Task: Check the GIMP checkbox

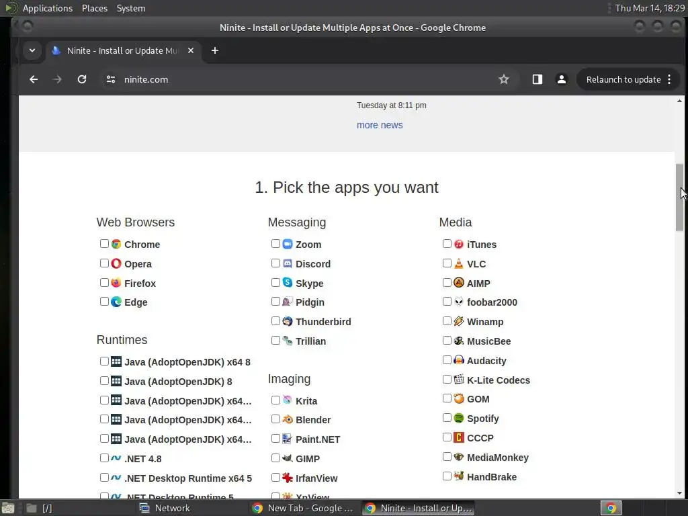Action: click(x=275, y=458)
